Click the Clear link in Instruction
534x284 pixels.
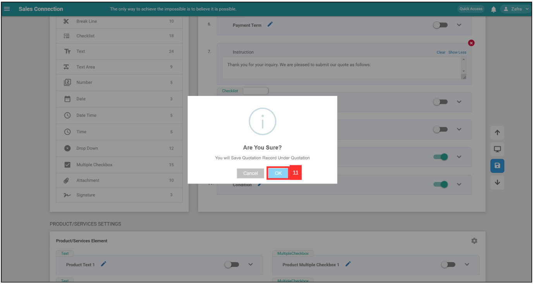click(441, 52)
